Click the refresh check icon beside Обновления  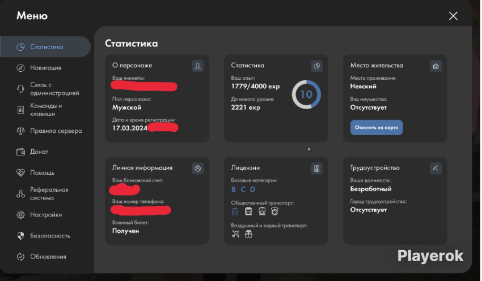[x=20, y=257]
